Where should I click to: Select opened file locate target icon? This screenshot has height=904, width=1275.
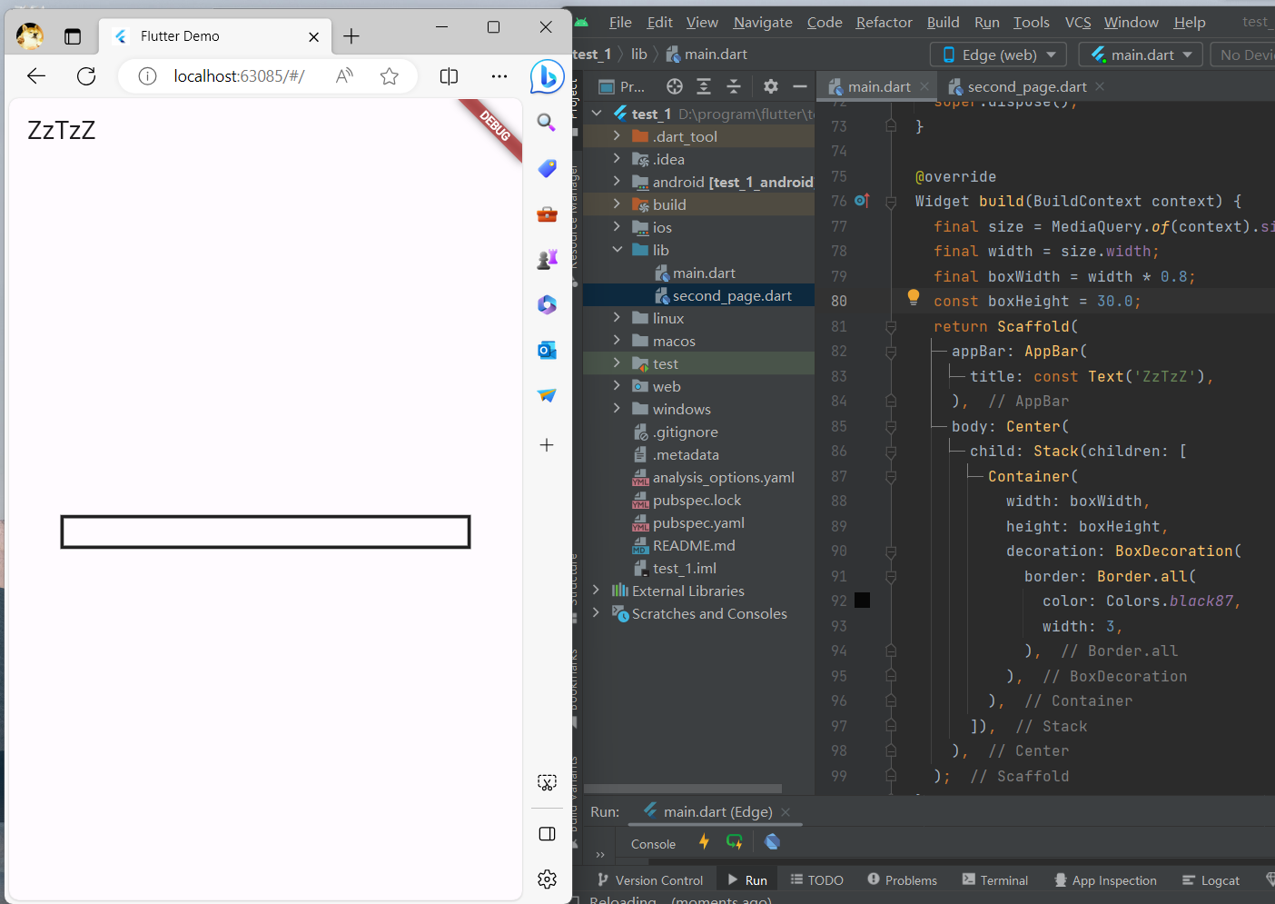[x=675, y=86]
